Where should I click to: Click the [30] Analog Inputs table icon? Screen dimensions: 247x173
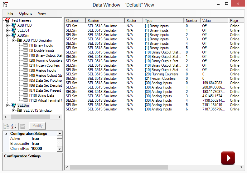25,70
